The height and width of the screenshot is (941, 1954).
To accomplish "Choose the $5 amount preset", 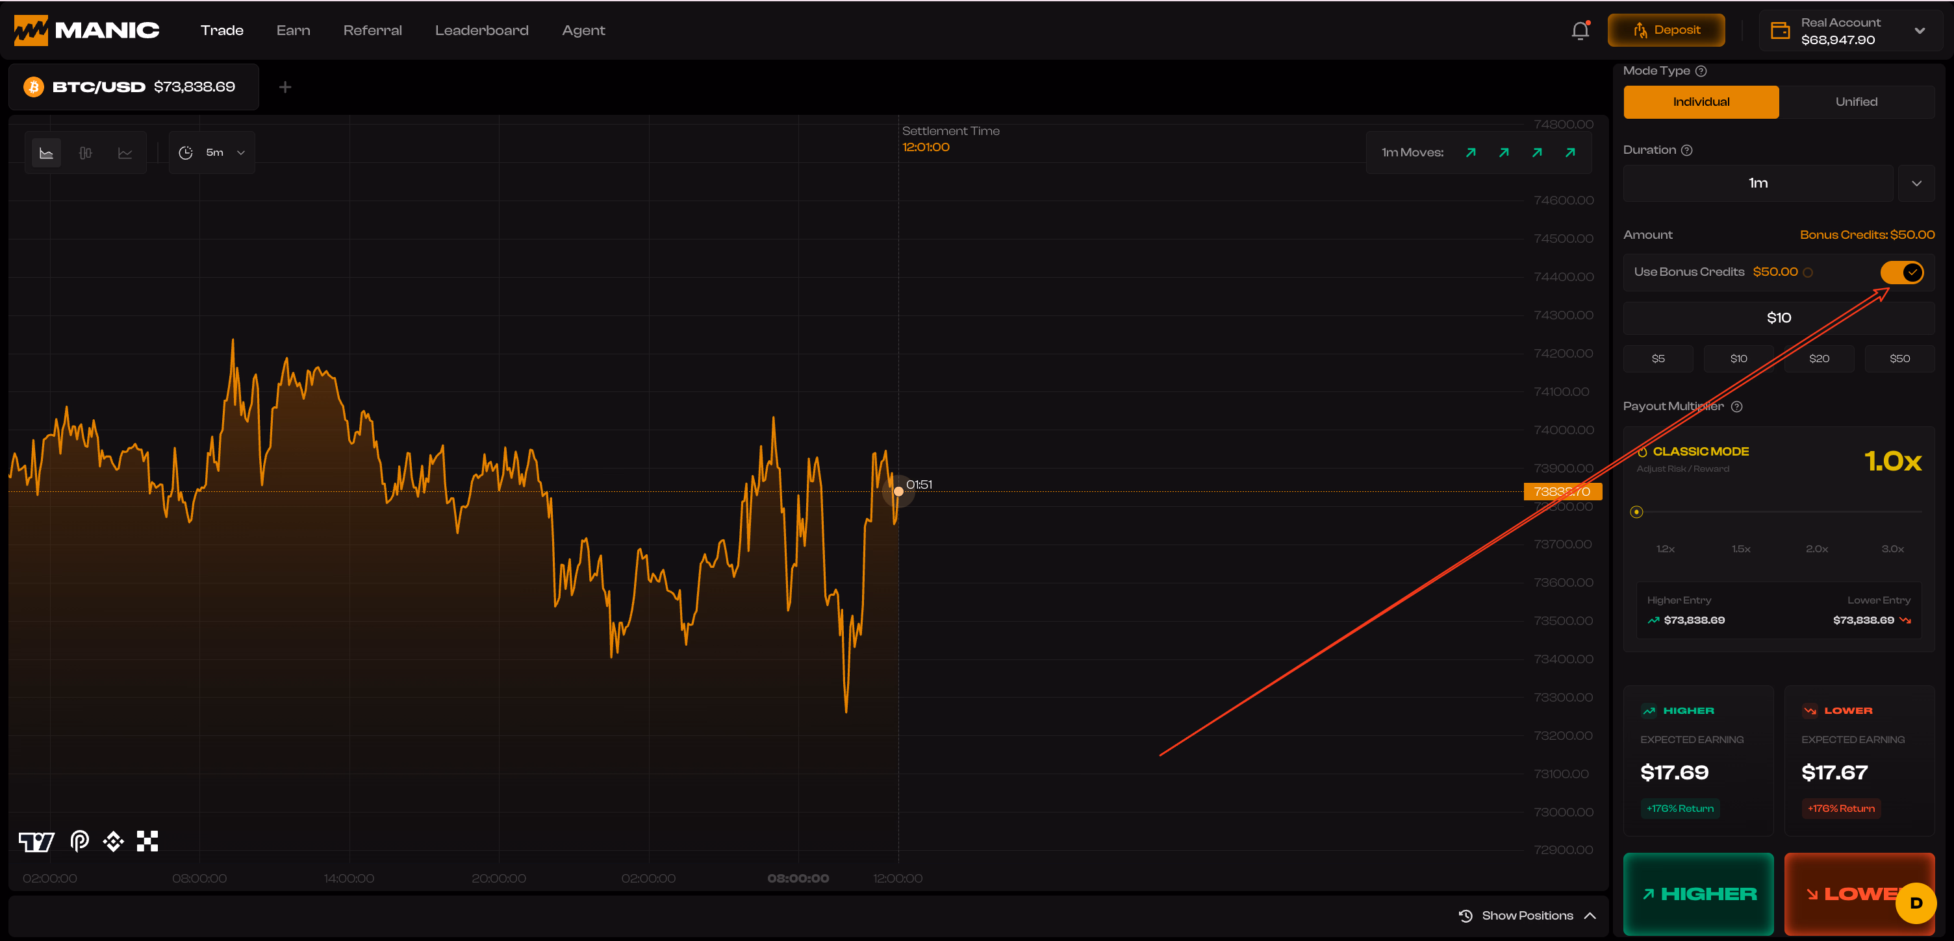I will click(1658, 359).
